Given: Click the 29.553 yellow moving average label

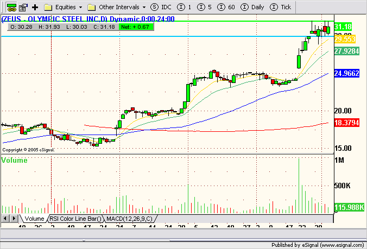Looking at the screenshot, I should click(345, 39).
